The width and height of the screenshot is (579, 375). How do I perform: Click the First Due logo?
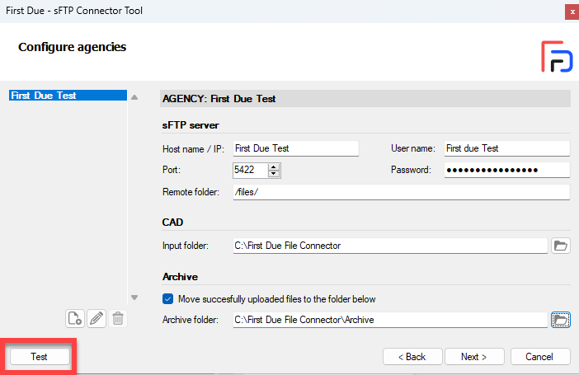(557, 57)
